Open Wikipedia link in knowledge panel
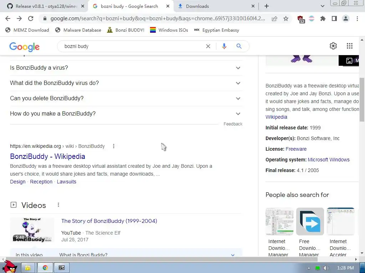 pos(276,117)
